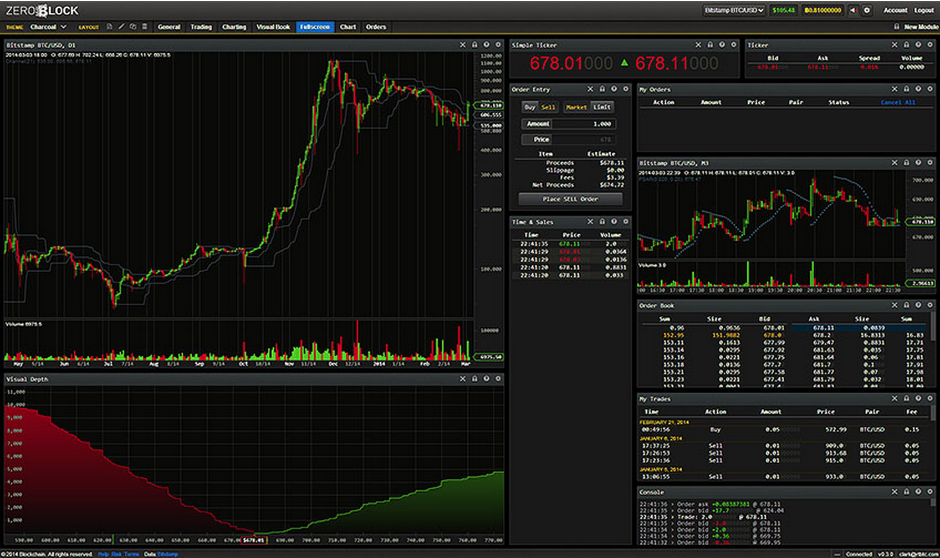The width and height of the screenshot is (940, 558).
Task: Mute the sound using the speaker icon
Action: pos(854,10)
